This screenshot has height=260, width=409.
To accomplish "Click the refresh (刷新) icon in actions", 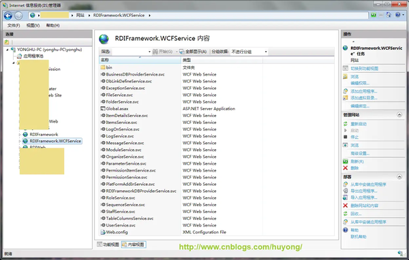I will pyautogui.click(x=346, y=161).
